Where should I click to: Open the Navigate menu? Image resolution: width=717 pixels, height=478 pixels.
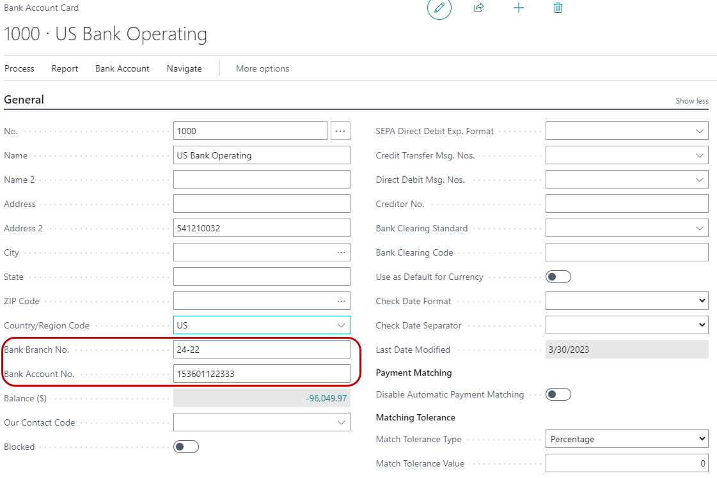(184, 68)
